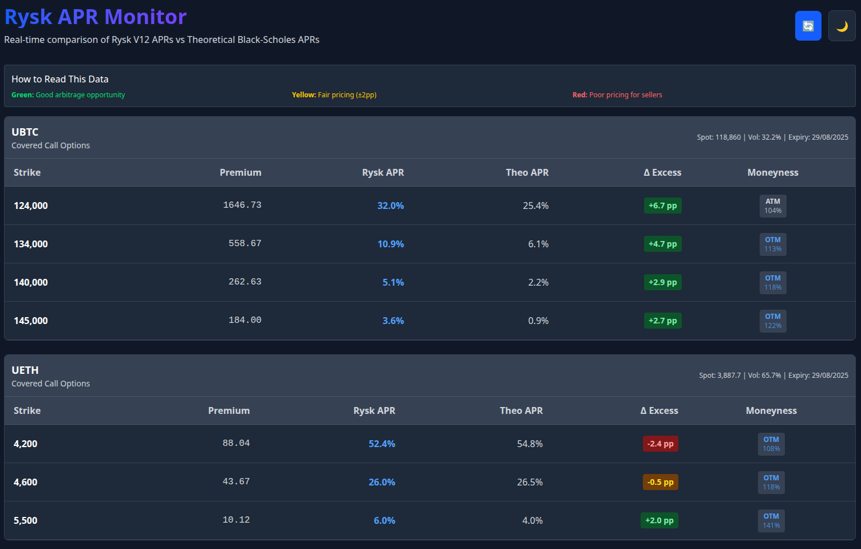Click the premium value 184.00

[245, 320]
